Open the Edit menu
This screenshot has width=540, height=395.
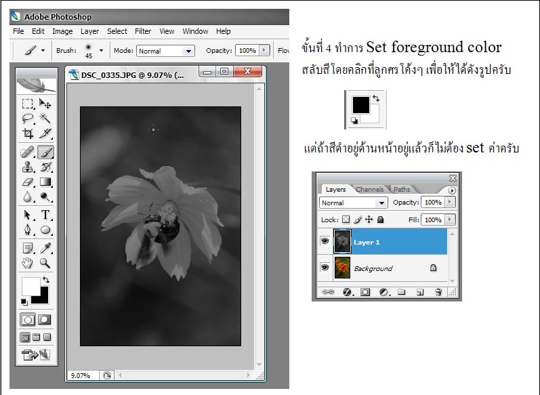tap(38, 31)
